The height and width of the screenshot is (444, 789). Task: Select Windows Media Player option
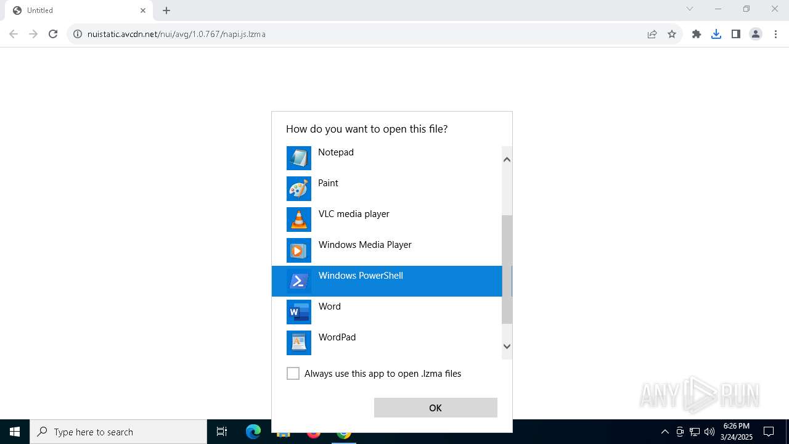tap(386, 250)
